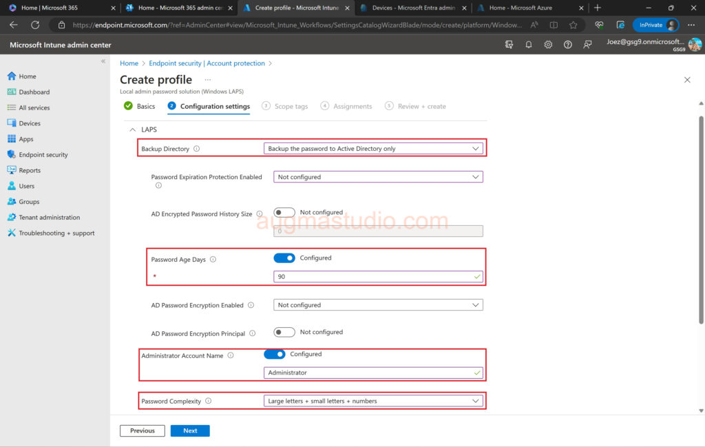The width and height of the screenshot is (705, 447).
Task: Open Devices from the left sidebar
Action: pos(30,123)
